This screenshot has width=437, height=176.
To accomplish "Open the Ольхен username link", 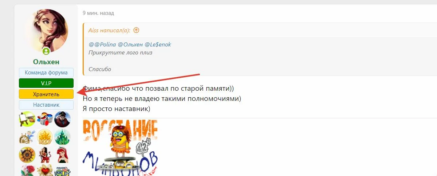I will [46, 62].
